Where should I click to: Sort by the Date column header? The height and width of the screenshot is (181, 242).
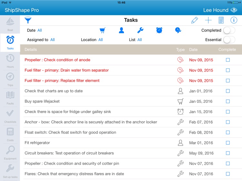[193, 50]
